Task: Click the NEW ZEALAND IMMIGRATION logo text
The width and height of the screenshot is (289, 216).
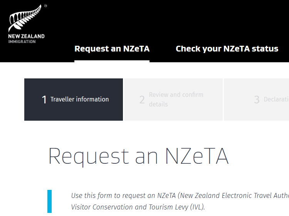Action: coord(26,38)
